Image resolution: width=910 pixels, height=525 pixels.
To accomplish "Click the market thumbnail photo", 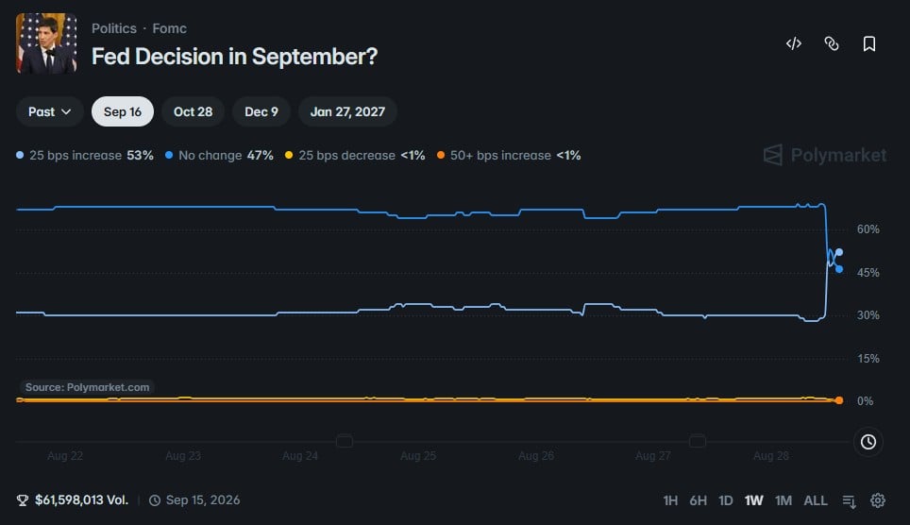I will [x=46, y=43].
